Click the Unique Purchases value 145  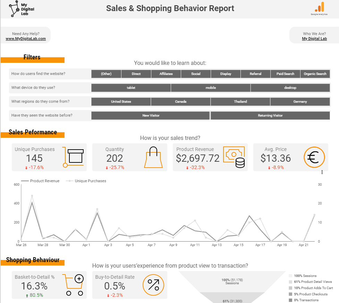pos(34,158)
